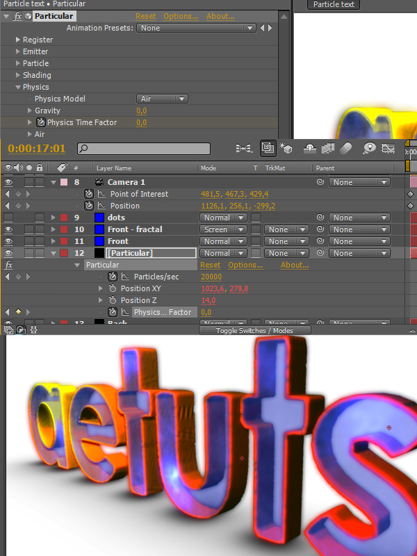This screenshot has width=417, height=556.
Task: Click the Layer Name column header
Action: tap(114, 168)
